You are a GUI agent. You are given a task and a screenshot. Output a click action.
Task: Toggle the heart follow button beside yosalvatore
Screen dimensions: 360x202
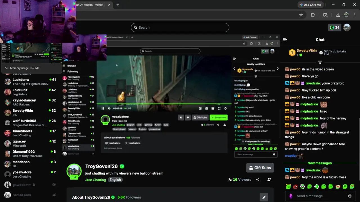[188, 118]
